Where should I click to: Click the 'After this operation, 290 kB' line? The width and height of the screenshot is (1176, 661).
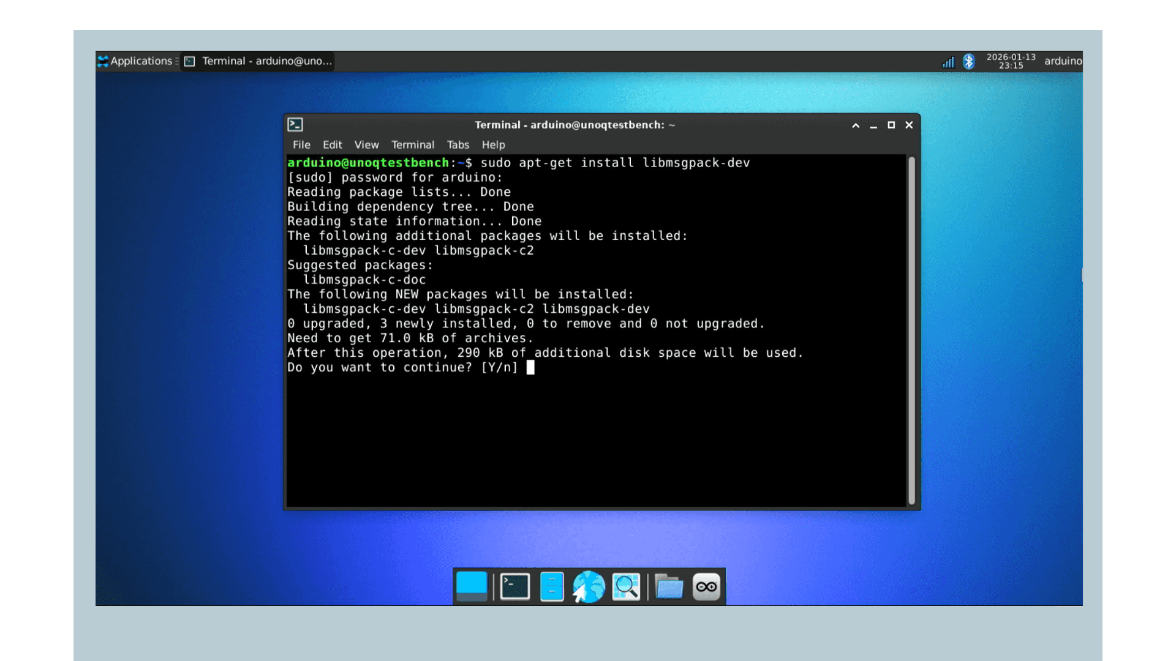545,353
